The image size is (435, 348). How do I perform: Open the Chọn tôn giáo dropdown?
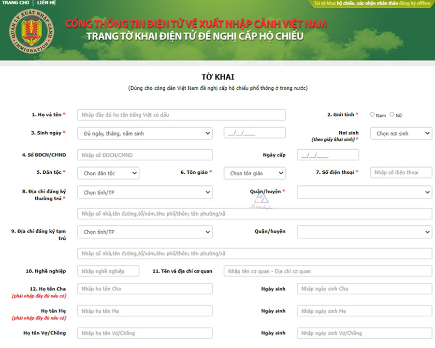pyautogui.click(x=254, y=173)
